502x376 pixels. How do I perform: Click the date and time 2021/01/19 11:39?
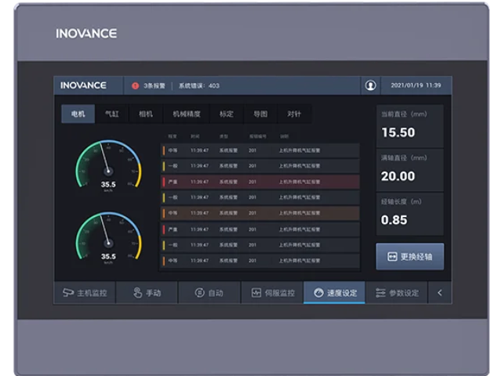coord(416,85)
